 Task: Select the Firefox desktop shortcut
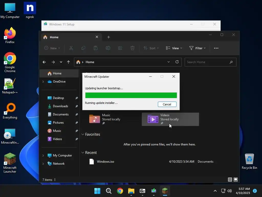pyautogui.click(x=10, y=35)
